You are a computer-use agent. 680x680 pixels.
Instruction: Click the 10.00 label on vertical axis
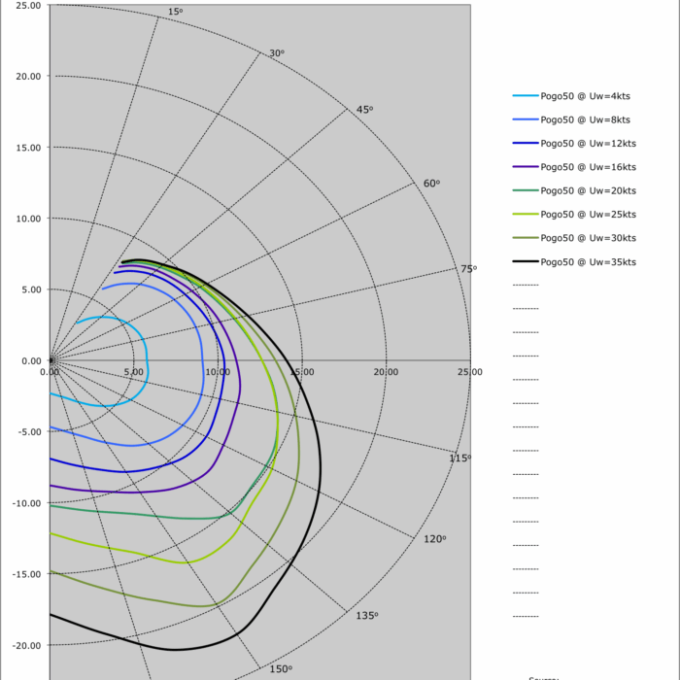pos(28,219)
